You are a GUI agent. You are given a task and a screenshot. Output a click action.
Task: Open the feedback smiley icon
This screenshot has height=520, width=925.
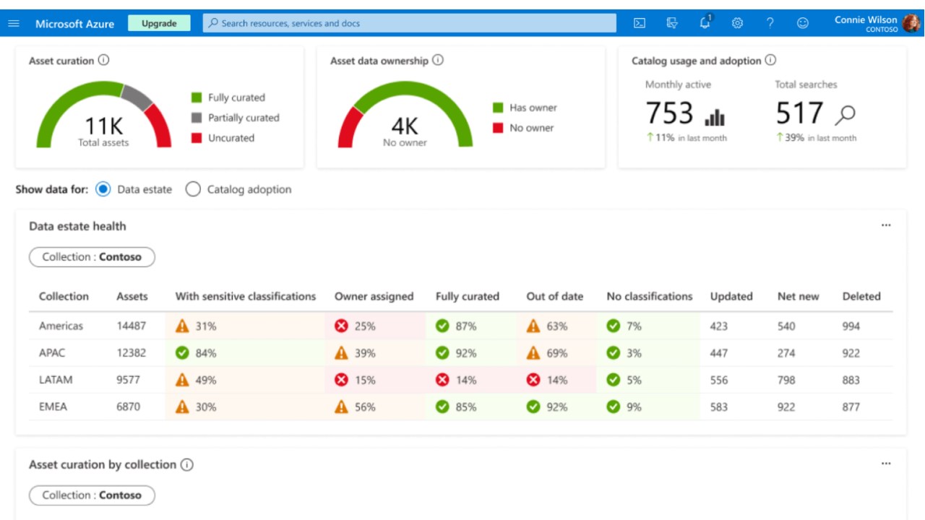click(802, 23)
